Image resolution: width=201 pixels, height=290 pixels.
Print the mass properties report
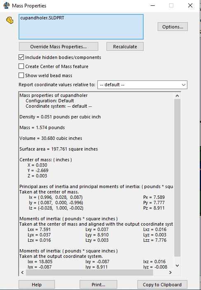pos(98,285)
